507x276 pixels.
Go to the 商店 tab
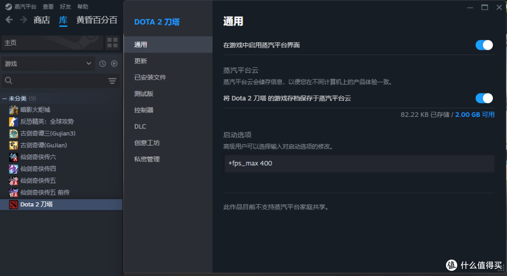42,20
